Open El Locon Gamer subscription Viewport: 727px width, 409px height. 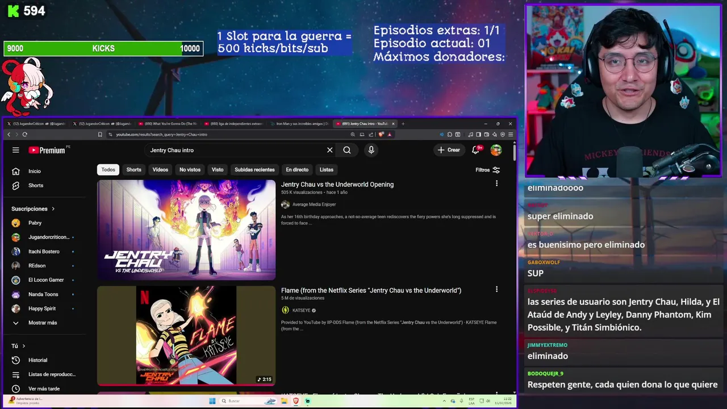pos(45,279)
